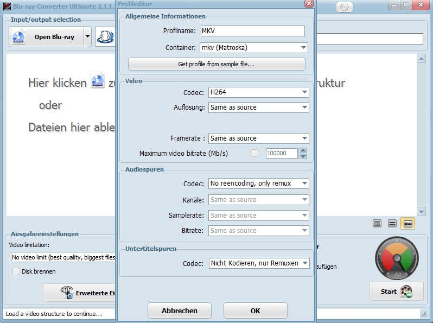Click 'Load a video structure to continue...' status text
433x323 pixels.
(54, 314)
